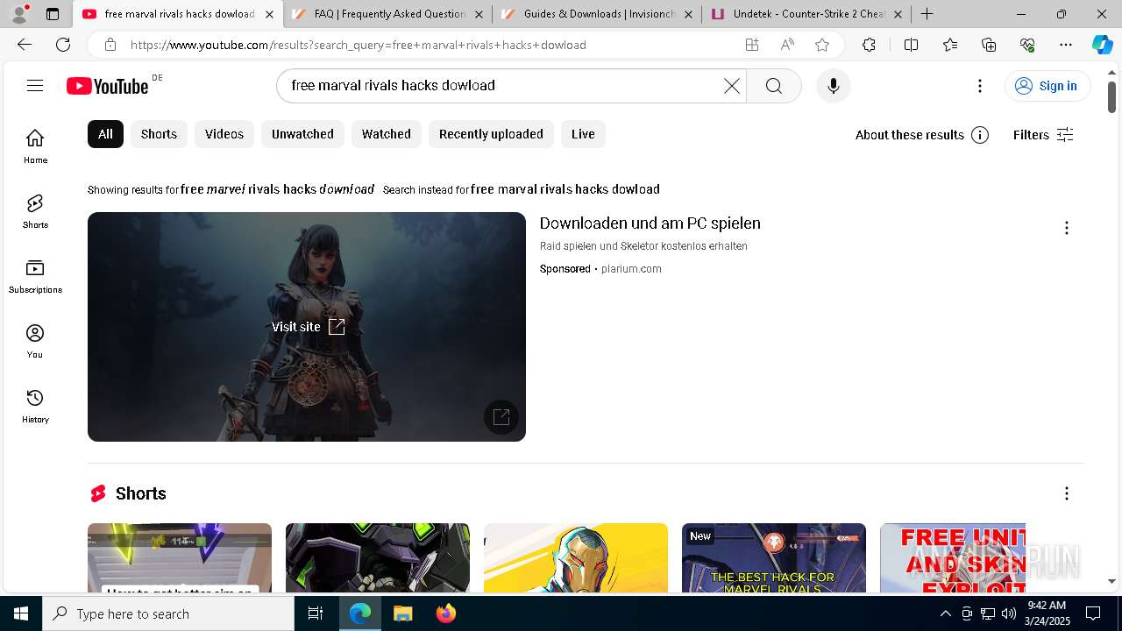Open Downloaden und am PC spielen ad title
This screenshot has height=631, width=1122.
coord(650,223)
